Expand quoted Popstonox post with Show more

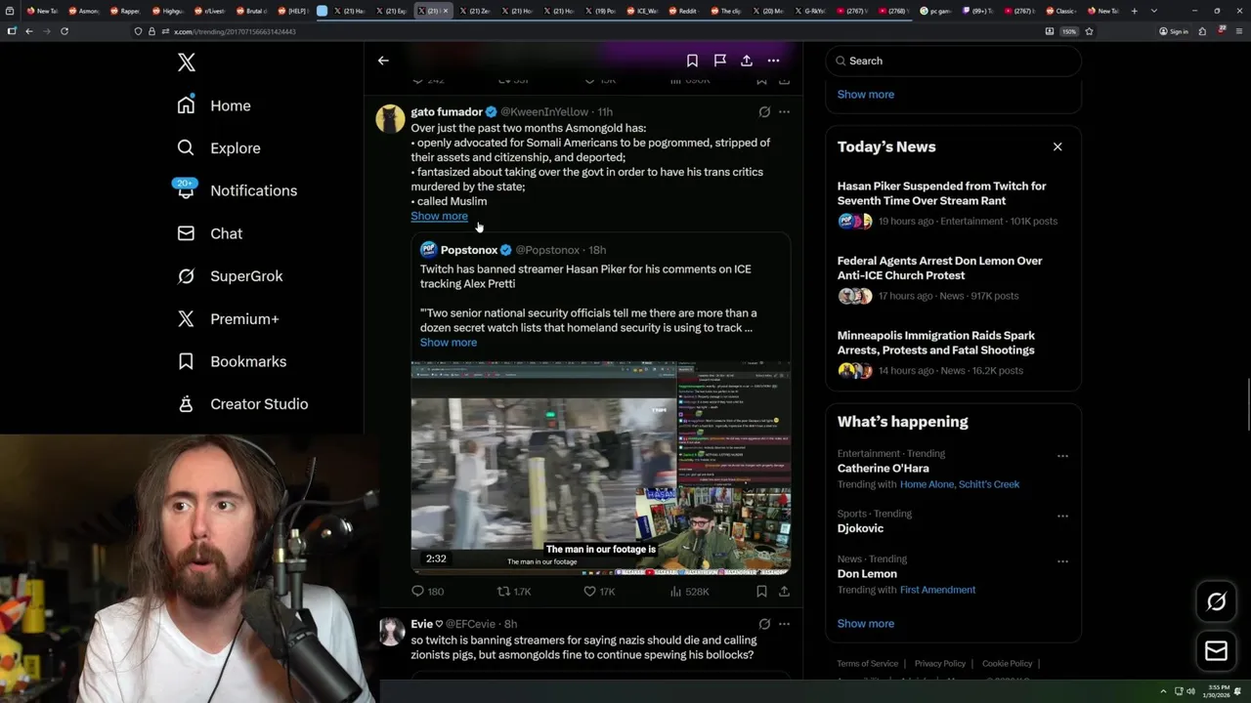click(x=449, y=343)
